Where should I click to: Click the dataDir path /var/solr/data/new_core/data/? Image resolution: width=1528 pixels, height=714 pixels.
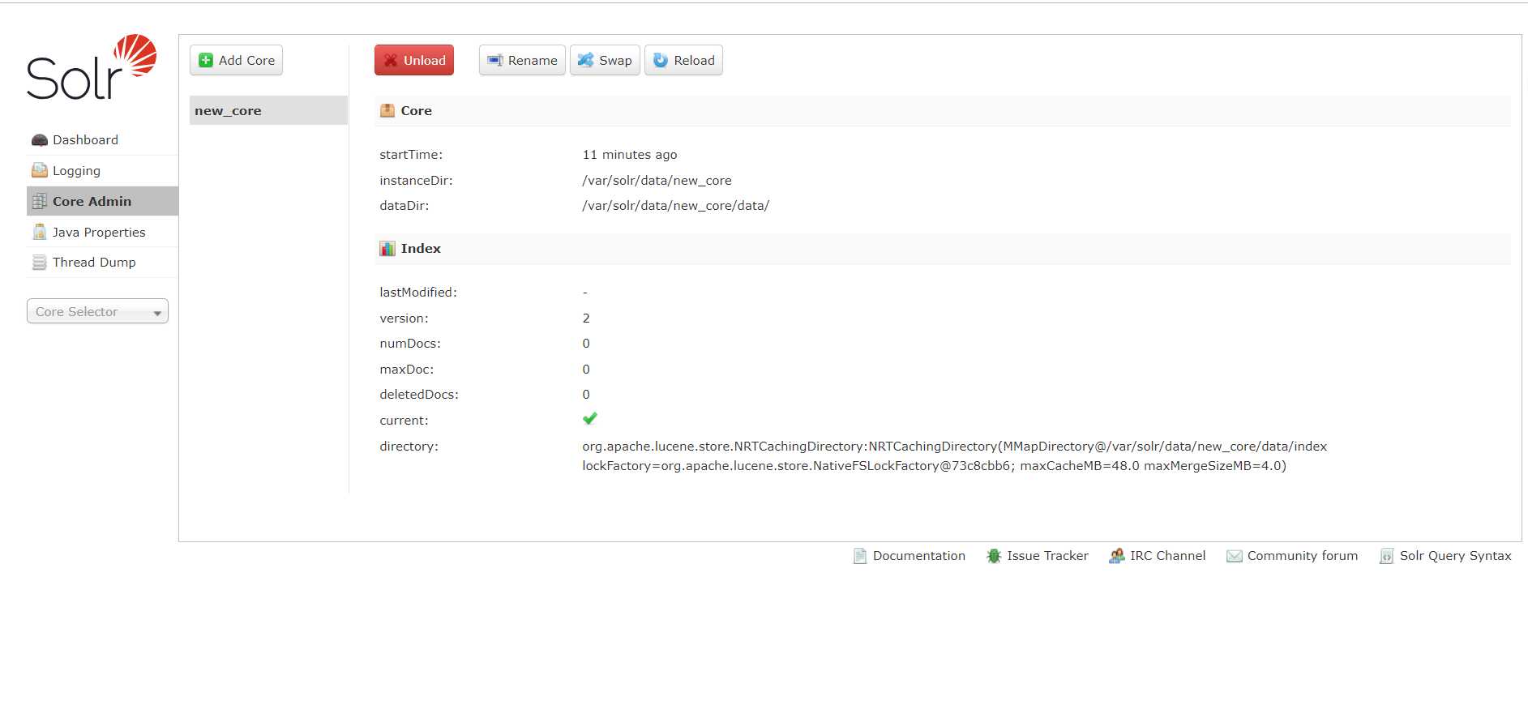coord(675,206)
